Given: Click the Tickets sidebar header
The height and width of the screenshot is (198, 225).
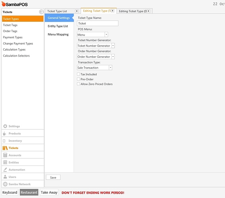Looking at the screenshot, I should click(8, 12).
